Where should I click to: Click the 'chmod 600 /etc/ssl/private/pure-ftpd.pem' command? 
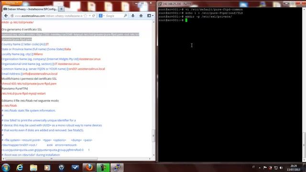point(29,84)
